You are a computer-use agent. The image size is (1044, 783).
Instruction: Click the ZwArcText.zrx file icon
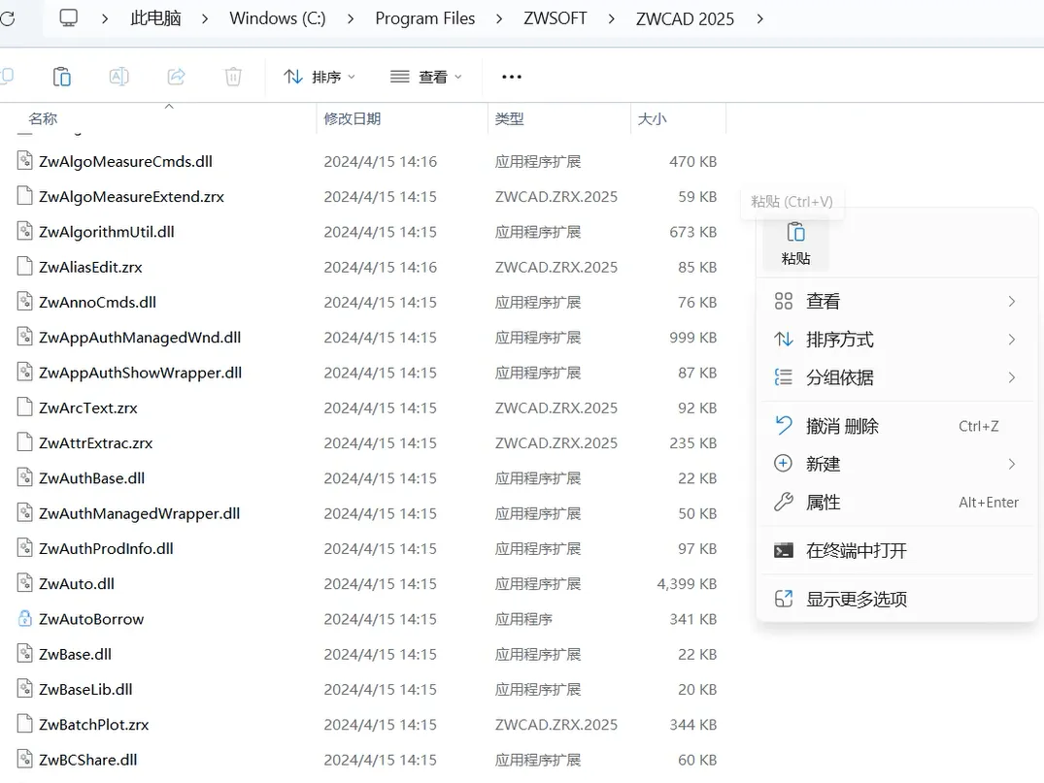[24, 408]
